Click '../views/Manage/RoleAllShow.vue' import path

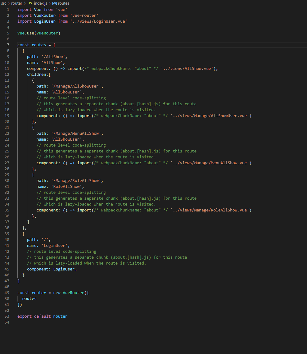[x=210, y=210]
